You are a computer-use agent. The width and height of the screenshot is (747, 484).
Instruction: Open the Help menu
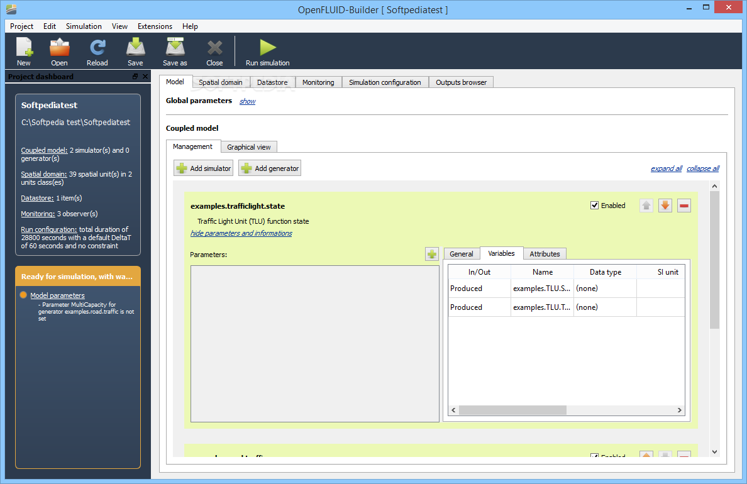(x=190, y=26)
